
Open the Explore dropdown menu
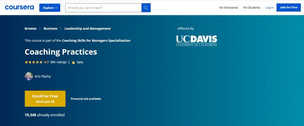(x=50, y=8)
